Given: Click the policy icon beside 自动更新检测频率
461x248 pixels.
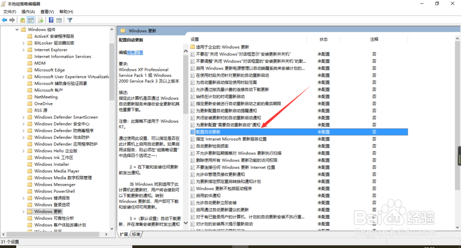Looking at the screenshot, I should click(193, 146).
